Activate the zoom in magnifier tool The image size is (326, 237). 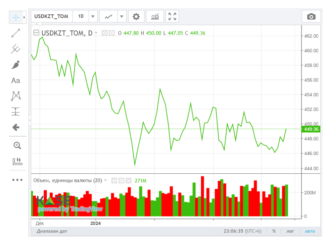[x=17, y=145]
